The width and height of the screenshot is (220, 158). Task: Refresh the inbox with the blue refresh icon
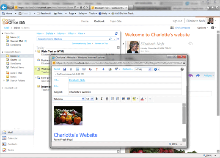pos(116,33)
